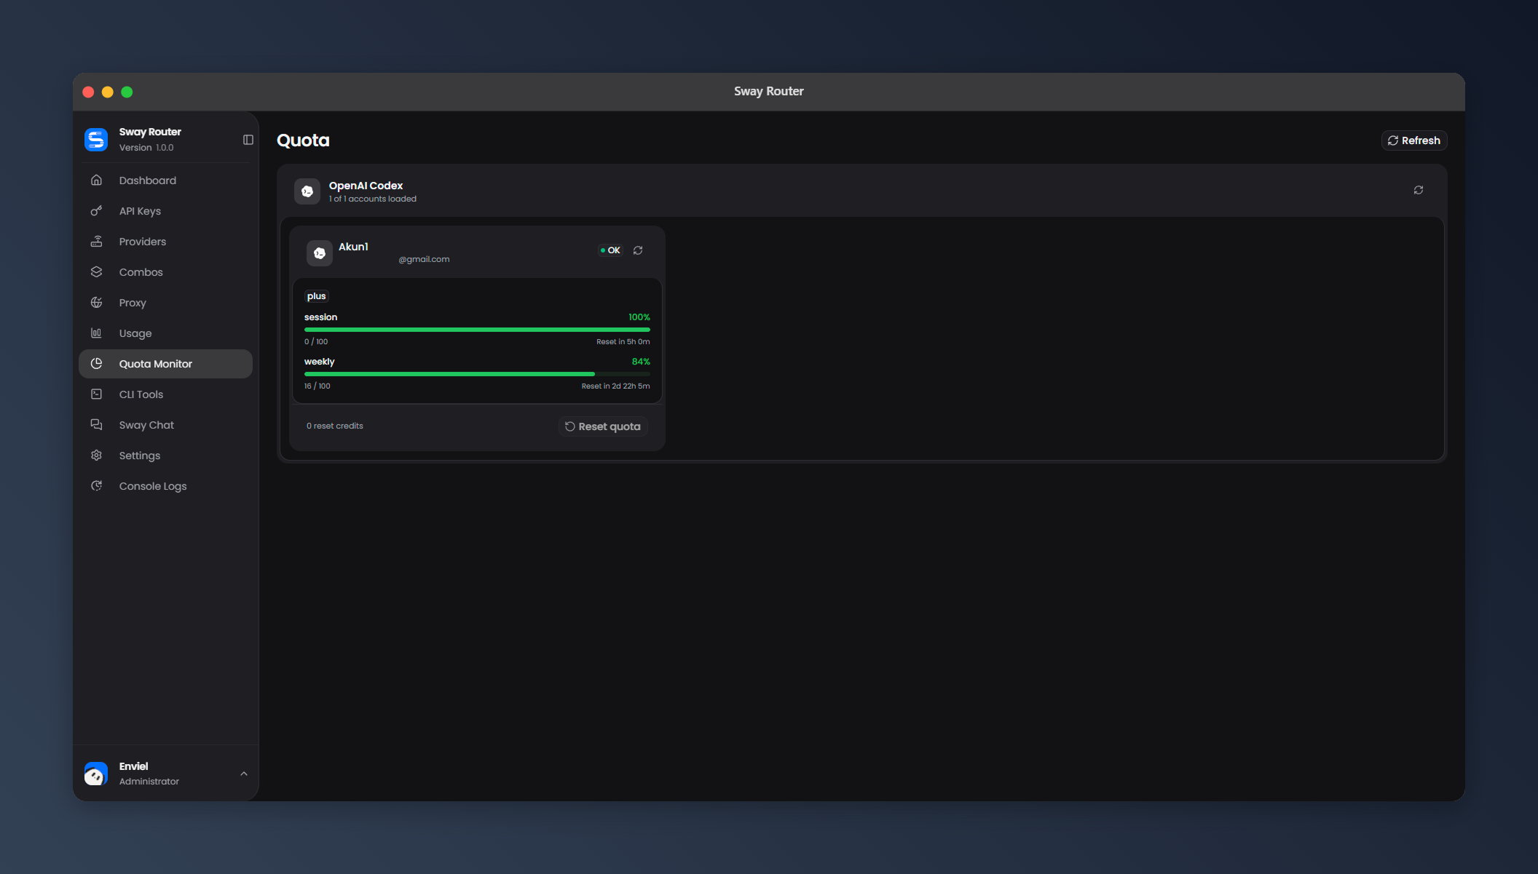Refresh the Akun1 account quota

point(638,250)
